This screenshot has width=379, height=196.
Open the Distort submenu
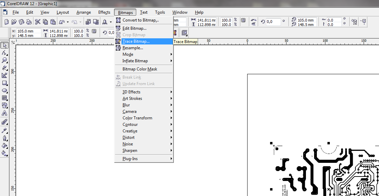point(144,138)
